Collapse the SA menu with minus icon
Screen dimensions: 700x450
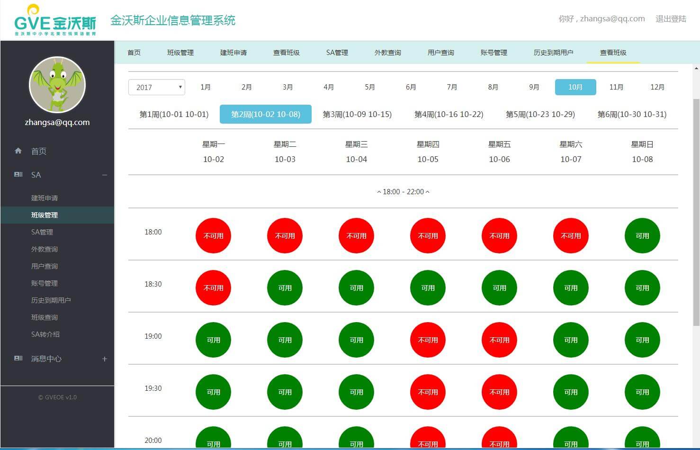click(x=105, y=175)
